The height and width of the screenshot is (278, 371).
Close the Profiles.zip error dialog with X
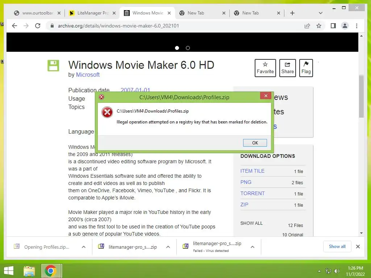point(266,96)
